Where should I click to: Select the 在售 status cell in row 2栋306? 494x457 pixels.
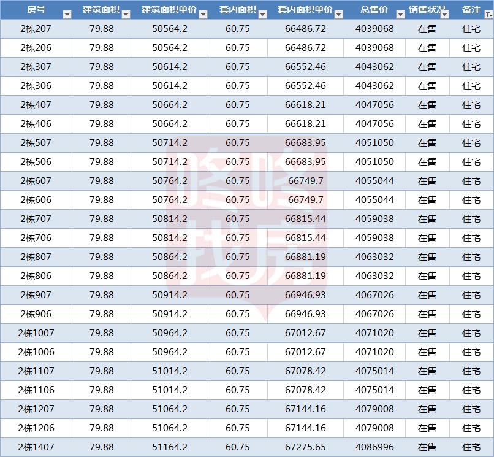pos(427,86)
